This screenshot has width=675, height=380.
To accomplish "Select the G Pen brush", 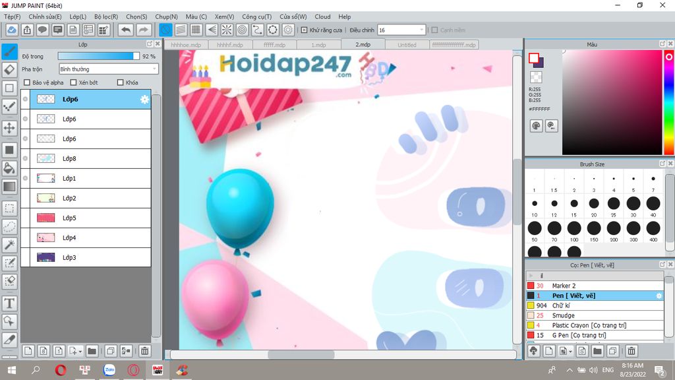I will 595,335.
